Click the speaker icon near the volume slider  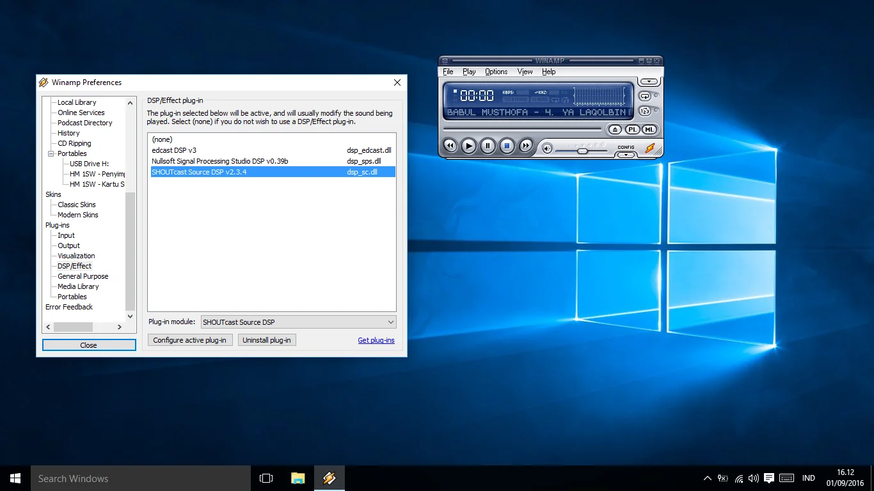coord(547,148)
